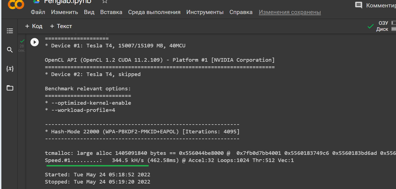
Task: Click the ОЗУ usage indicator
Action: coord(387,23)
